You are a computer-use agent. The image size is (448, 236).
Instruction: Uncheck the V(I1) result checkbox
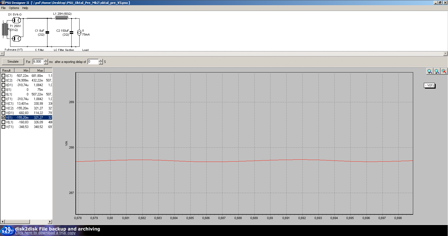[4, 118]
